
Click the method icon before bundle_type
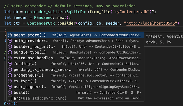(10, 52)
